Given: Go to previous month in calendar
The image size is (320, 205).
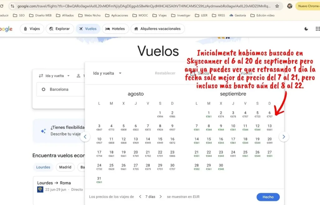Looking at the screenshot, I should [x=85, y=137].
